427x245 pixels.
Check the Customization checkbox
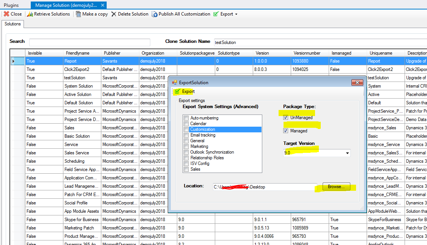[x=186, y=130]
